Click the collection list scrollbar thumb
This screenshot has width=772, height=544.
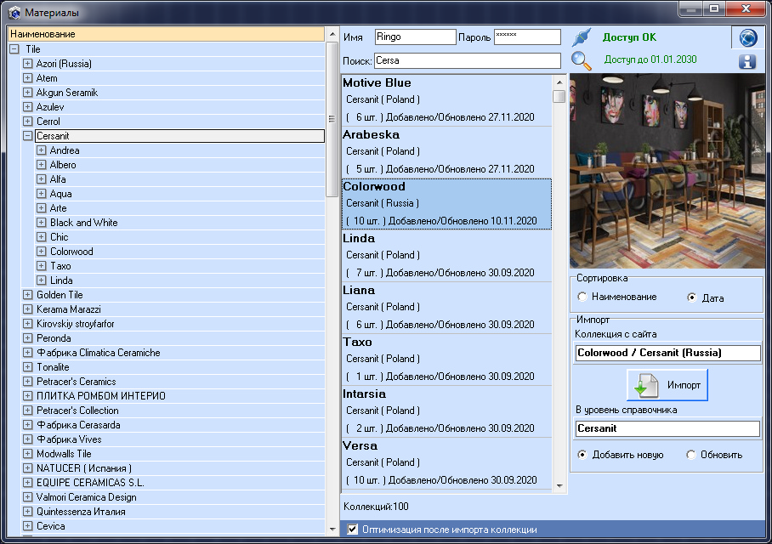(x=559, y=97)
